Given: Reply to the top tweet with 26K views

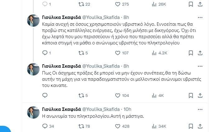Looking at the screenshot, I should click(x=44, y=4).
